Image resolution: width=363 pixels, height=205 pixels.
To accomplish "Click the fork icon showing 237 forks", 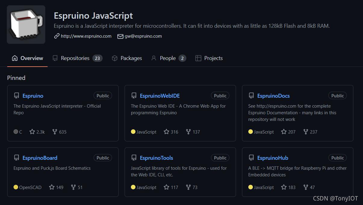I will 306,132.
